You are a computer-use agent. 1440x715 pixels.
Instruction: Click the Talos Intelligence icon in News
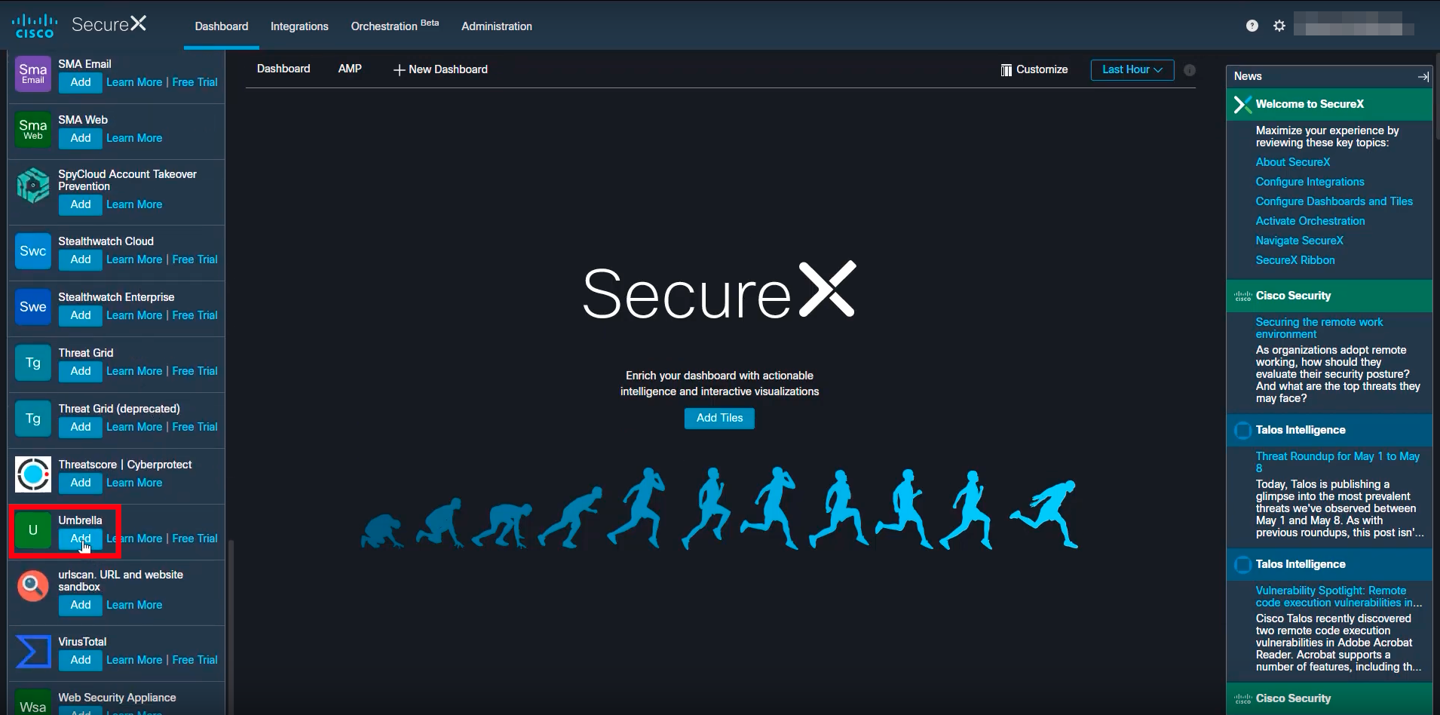point(1242,430)
